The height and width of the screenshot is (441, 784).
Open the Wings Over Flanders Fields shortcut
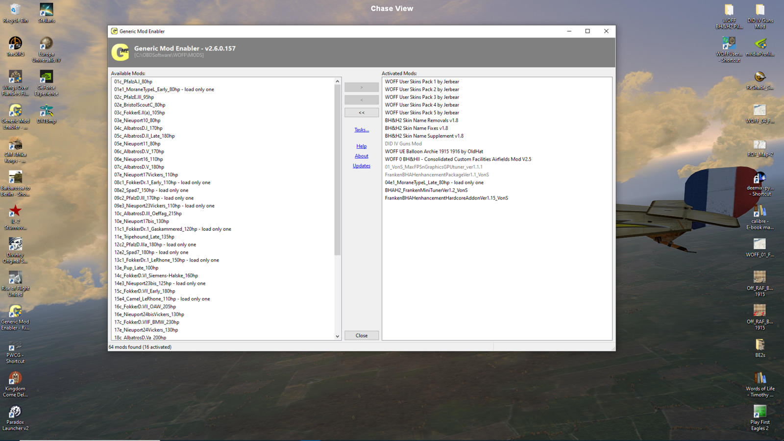(15, 83)
